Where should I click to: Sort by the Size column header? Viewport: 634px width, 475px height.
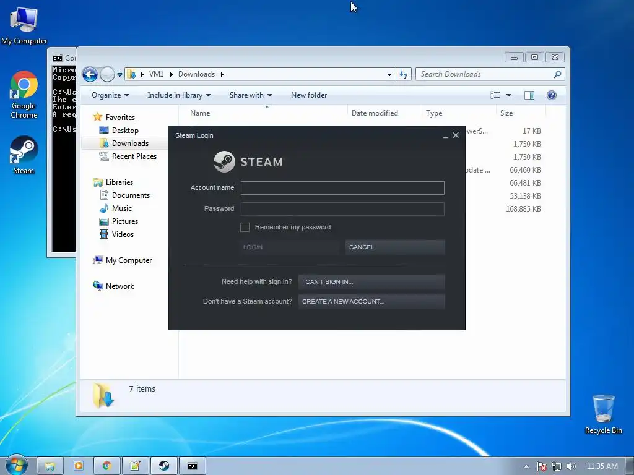[521, 113]
